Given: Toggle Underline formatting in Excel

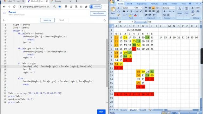Looking at the screenshot, I should pos(131,11).
